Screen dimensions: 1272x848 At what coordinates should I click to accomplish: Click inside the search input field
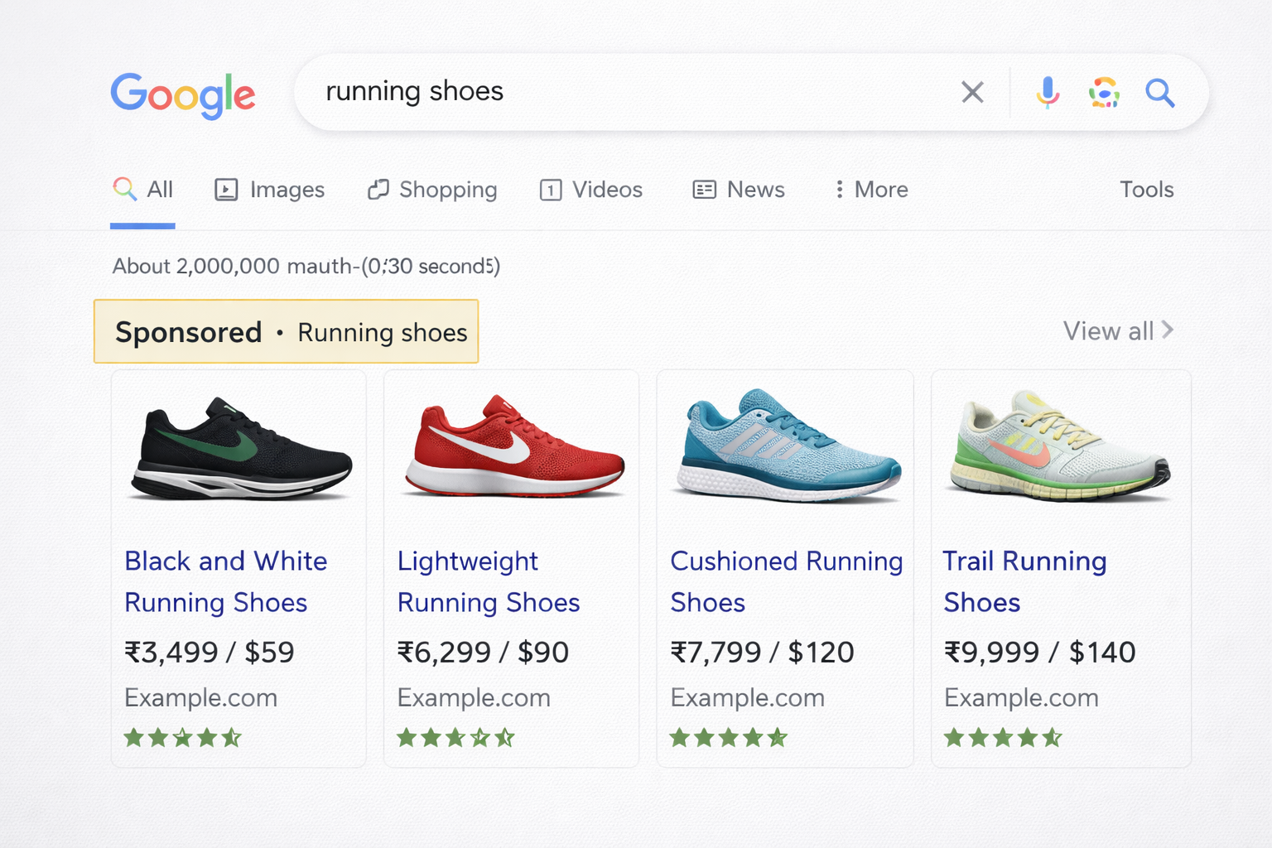pyautogui.click(x=580, y=92)
